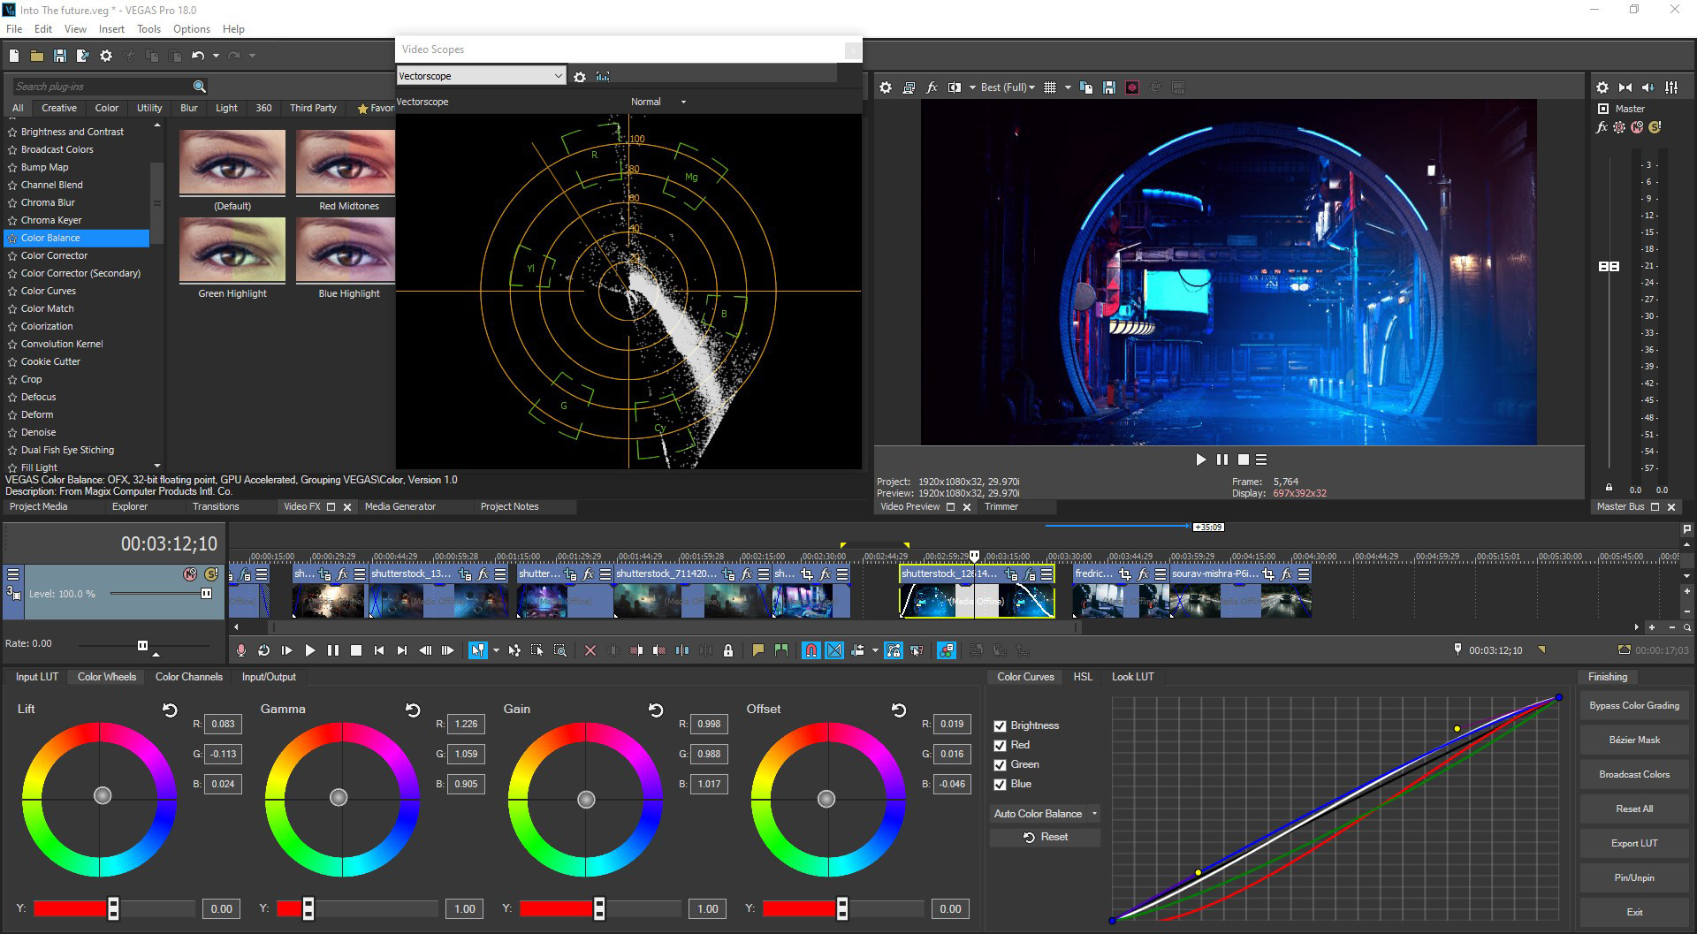
Task: Copy the current frame snapshot to clipboard
Action: (1085, 87)
